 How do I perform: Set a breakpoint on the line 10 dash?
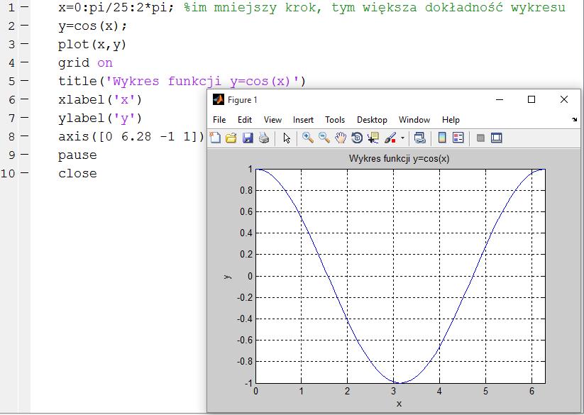pos(25,173)
